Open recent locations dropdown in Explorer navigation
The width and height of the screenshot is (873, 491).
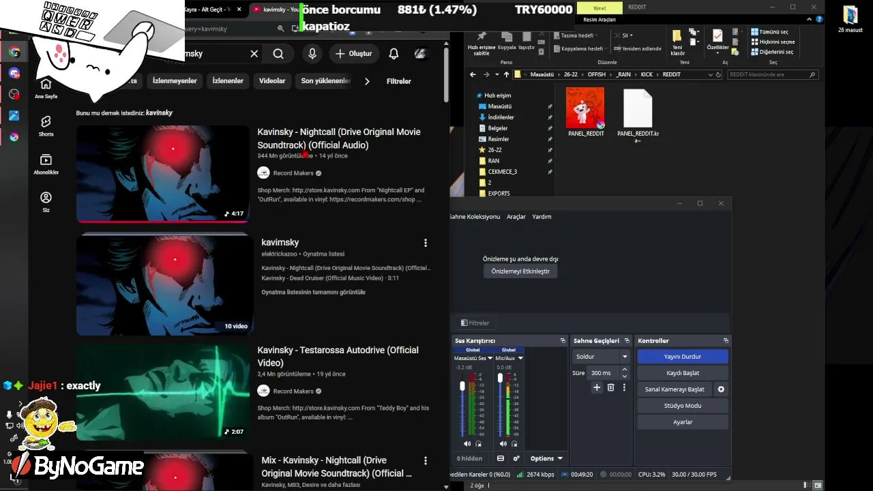496,74
